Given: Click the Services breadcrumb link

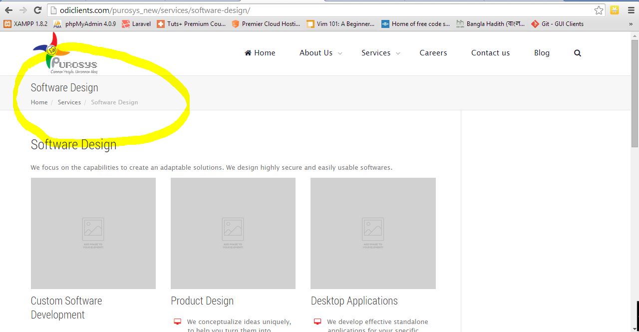Looking at the screenshot, I should (x=69, y=102).
